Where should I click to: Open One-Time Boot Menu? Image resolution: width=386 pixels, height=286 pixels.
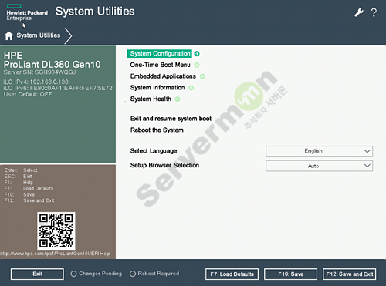pyautogui.click(x=160, y=65)
